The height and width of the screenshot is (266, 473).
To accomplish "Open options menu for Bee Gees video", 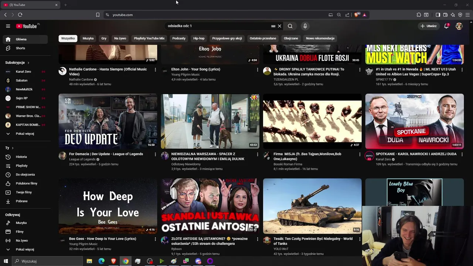I will (155, 239).
